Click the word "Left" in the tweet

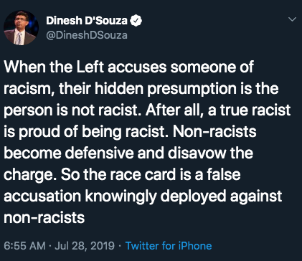(x=90, y=67)
